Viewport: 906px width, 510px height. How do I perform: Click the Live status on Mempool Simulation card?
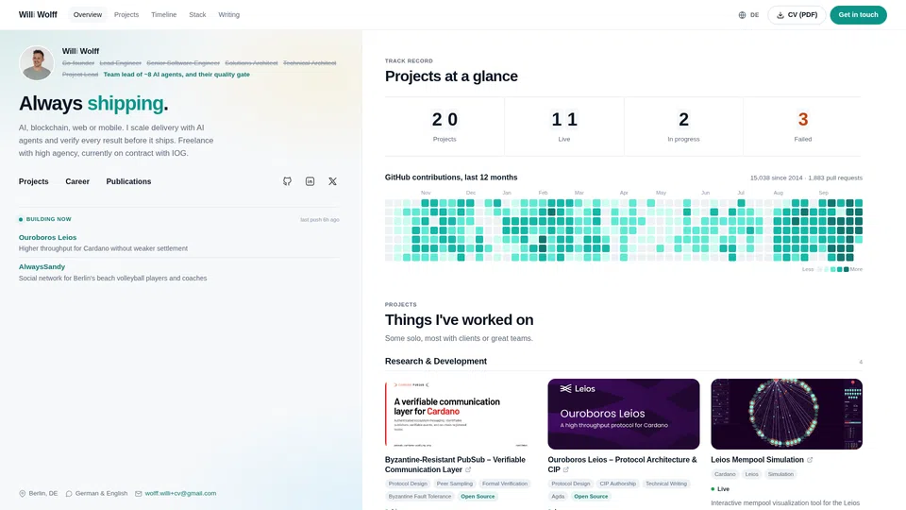coord(720,489)
